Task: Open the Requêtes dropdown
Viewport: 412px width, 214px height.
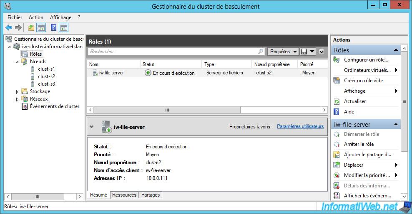Action: (x=283, y=52)
